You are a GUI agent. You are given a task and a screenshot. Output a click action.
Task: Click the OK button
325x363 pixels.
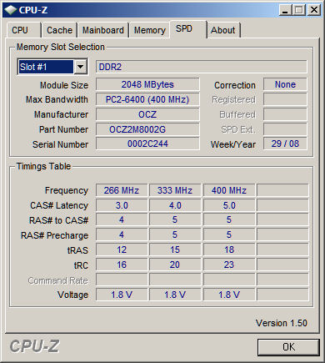[x=288, y=347]
